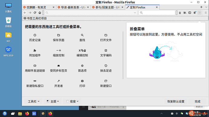Expand the 工具栏 toolbars dropdown
Viewport: 209px width, 117px height.
coord(34,101)
